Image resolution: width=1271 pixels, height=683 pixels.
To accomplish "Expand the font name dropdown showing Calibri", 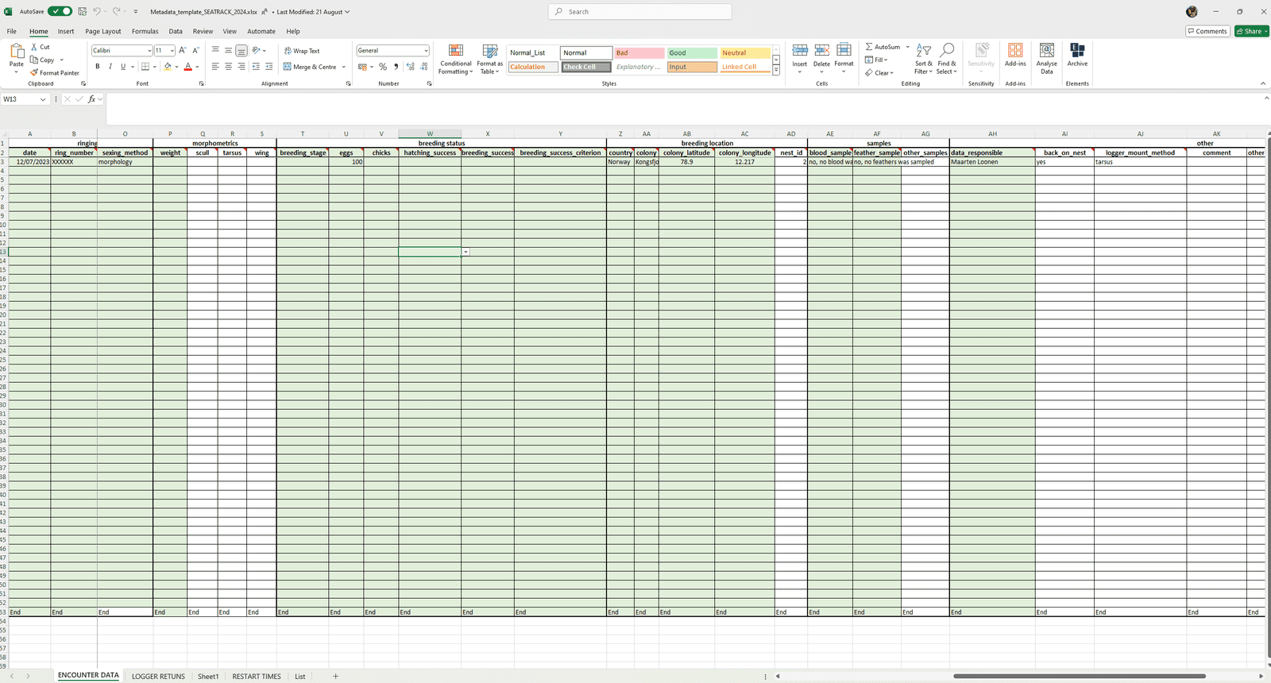I will pos(149,51).
